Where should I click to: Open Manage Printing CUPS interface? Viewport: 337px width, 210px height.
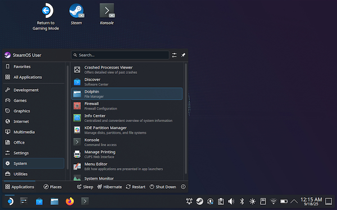pos(127,155)
